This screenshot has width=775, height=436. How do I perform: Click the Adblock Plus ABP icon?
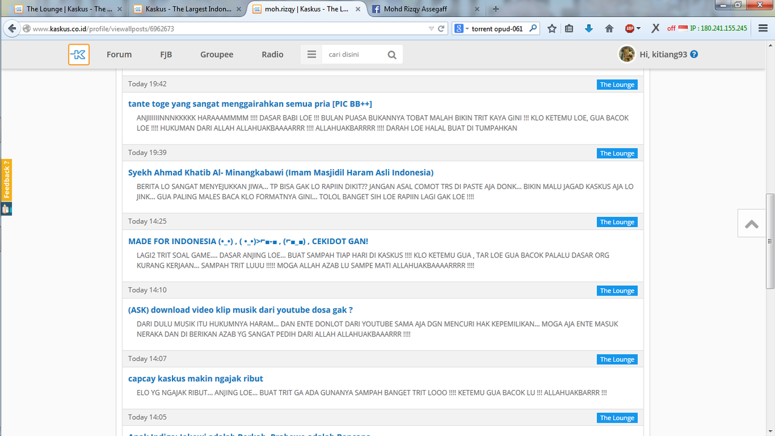point(630,28)
